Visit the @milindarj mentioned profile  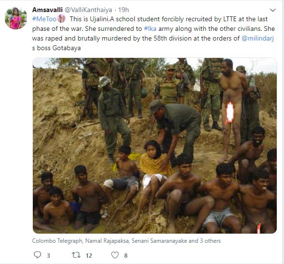(257, 38)
